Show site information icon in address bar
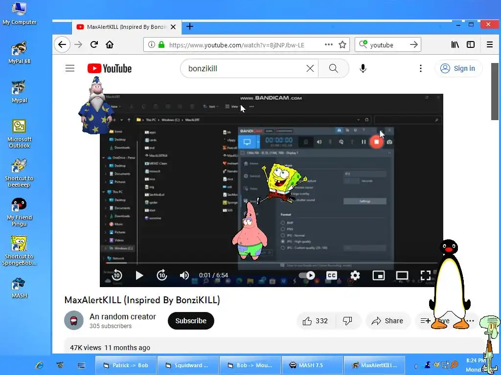The height and width of the screenshot is (375, 501). coord(152,44)
